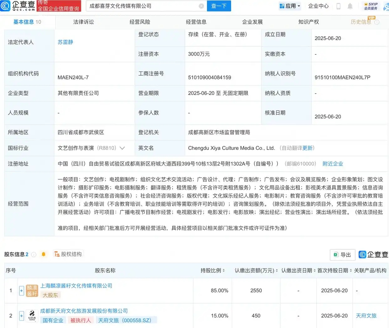
Task: Click the 85.00% shareholding value
Action: click(220, 291)
